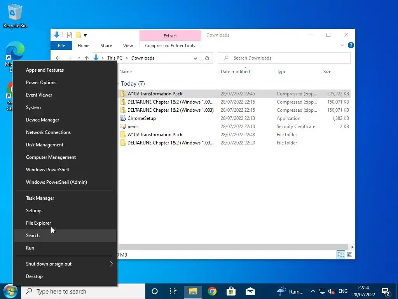
Task: Select DELTARUNE Chapter 1&2 (Windows 1.003) zip
Action: 234,110
